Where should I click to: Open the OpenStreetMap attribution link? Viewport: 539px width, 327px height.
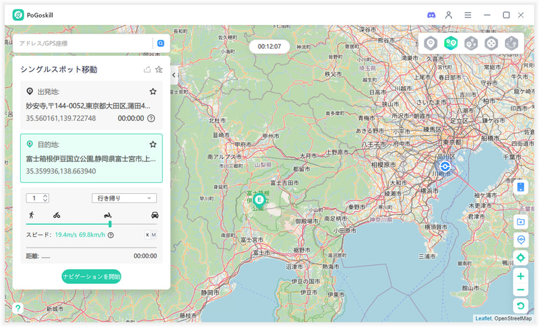513,318
